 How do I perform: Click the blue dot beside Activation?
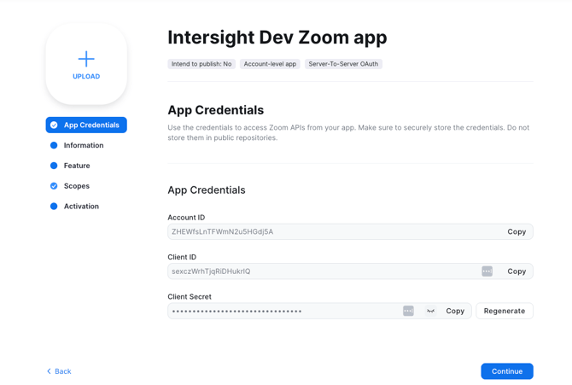(x=54, y=207)
